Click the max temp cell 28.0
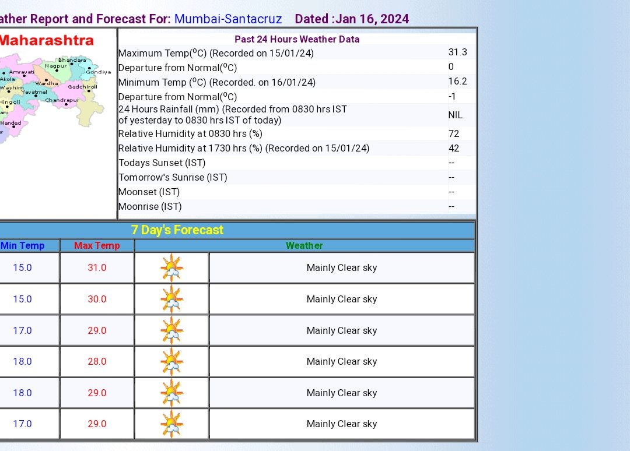 coord(97,361)
